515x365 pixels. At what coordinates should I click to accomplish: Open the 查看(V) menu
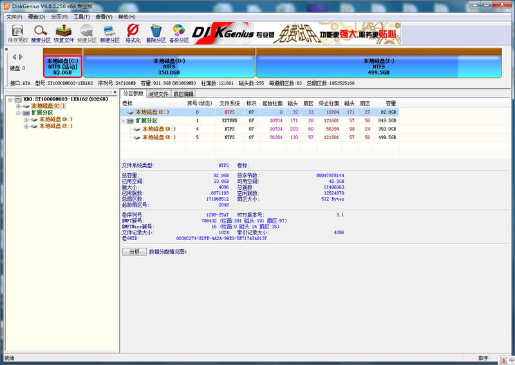click(x=104, y=17)
